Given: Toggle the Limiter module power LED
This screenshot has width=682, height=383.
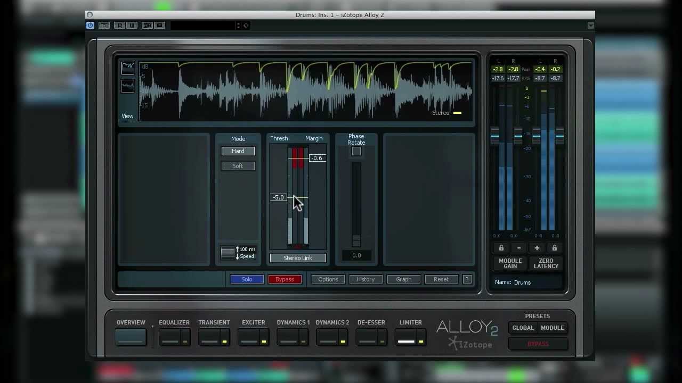Looking at the screenshot, I should pyautogui.click(x=421, y=337).
